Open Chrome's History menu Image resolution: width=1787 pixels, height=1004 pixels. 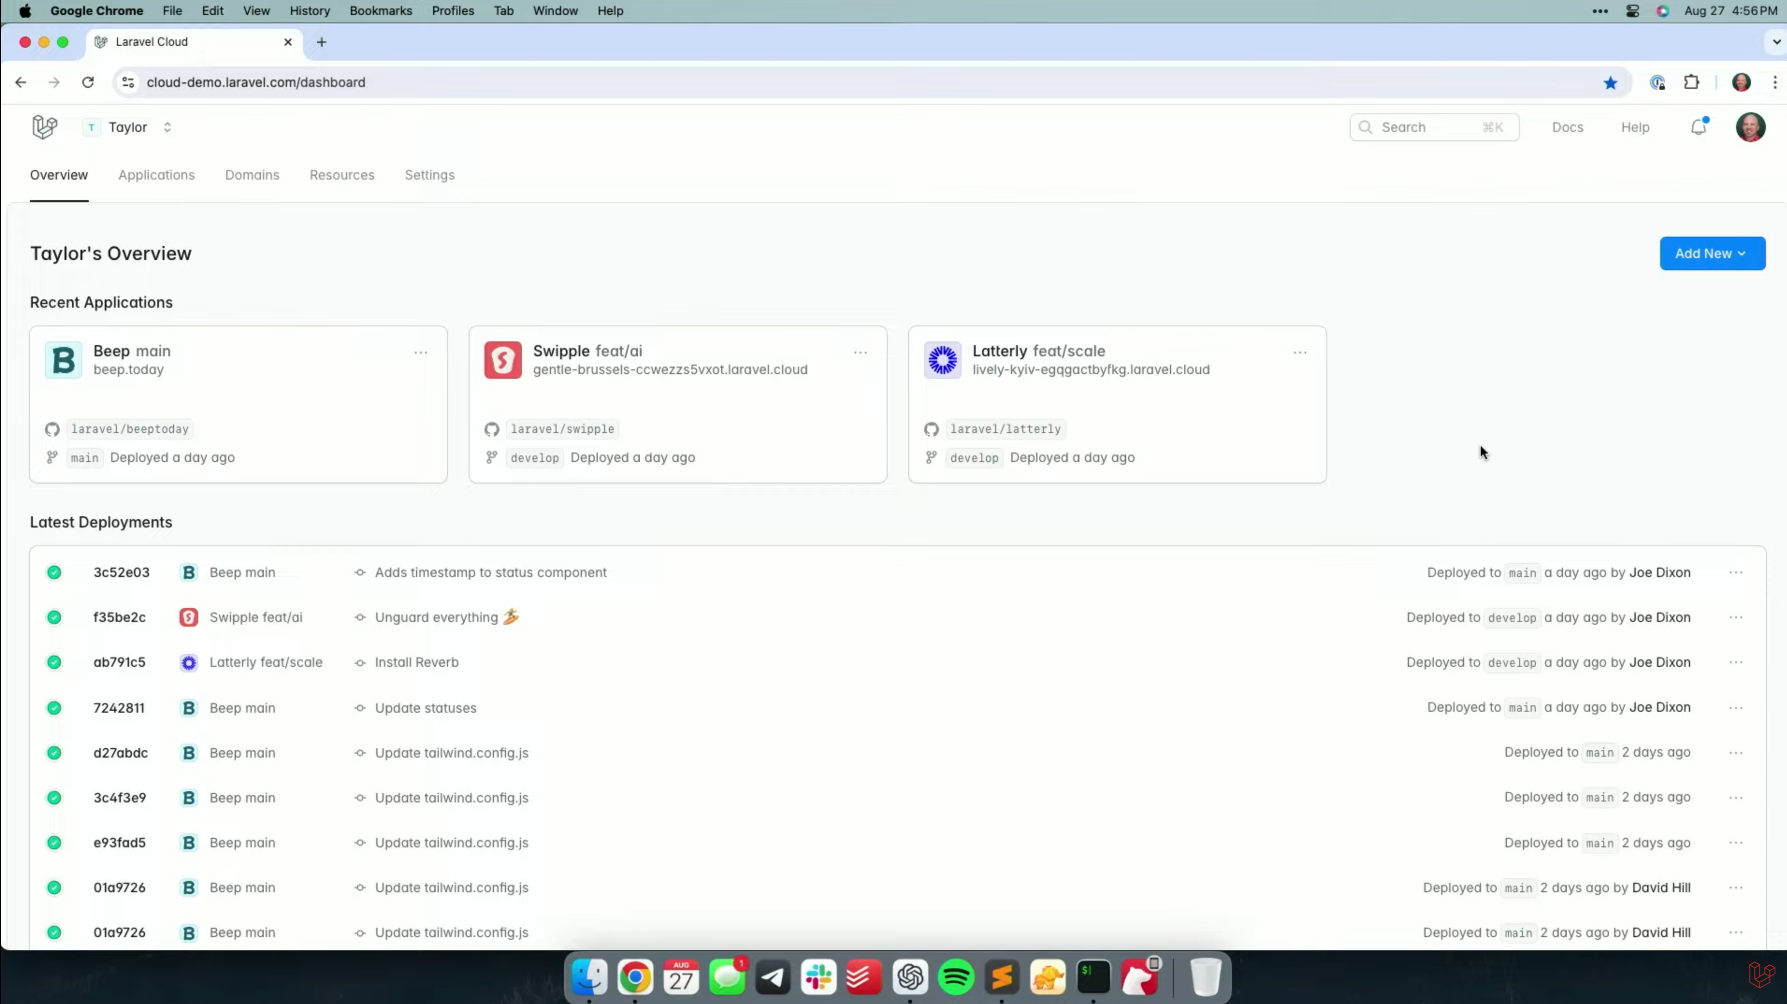pos(310,10)
